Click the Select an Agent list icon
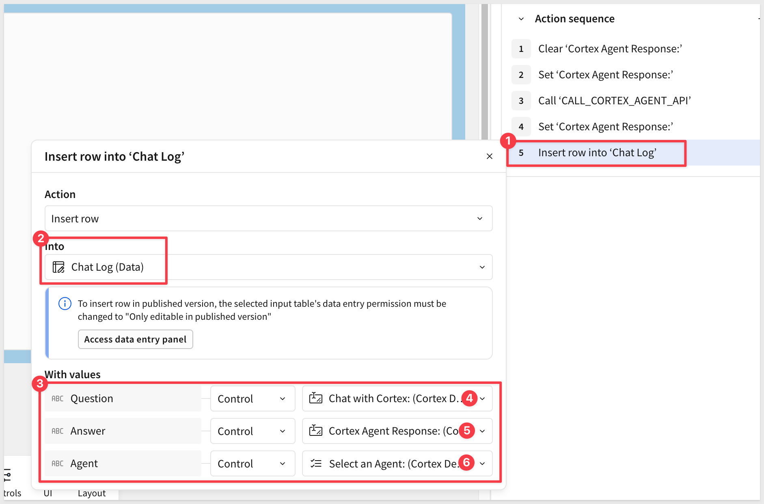 (316, 463)
